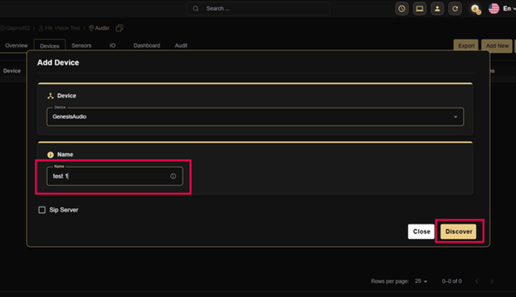Image resolution: width=516 pixels, height=297 pixels.
Task: Click the info icon inside Name field
Action: pos(173,177)
